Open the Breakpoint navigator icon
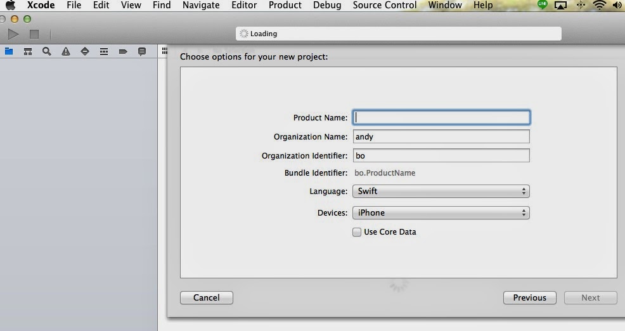This screenshot has height=331, width=625. 123,52
